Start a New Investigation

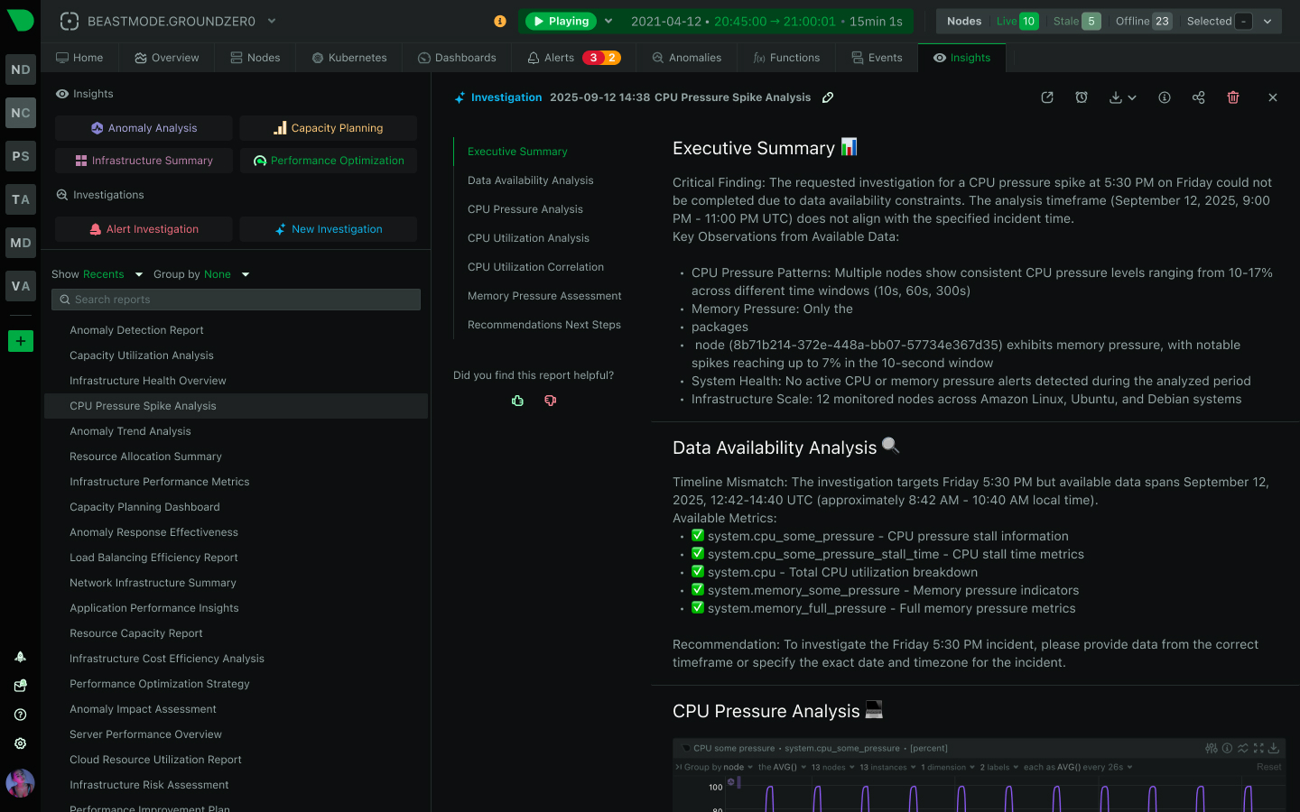[328, 229]
